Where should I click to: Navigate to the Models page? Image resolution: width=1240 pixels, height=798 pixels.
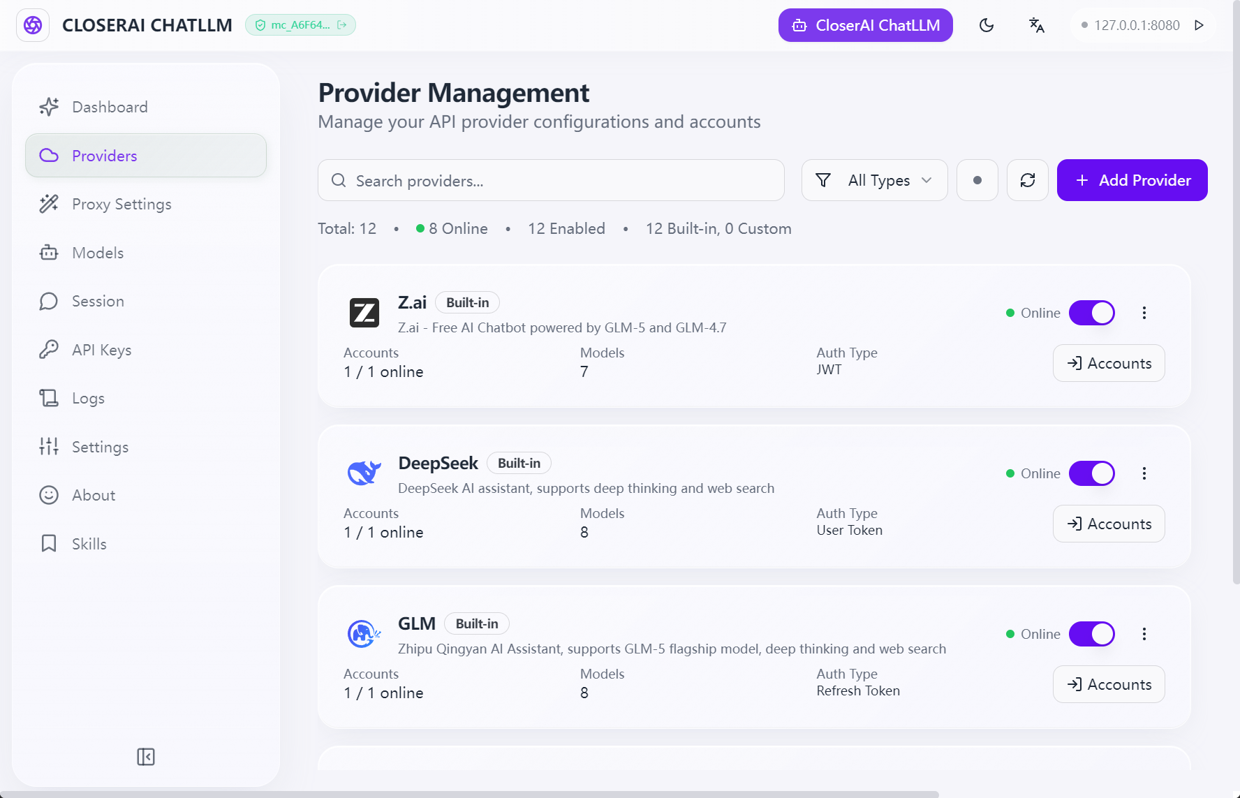(146, 253)
